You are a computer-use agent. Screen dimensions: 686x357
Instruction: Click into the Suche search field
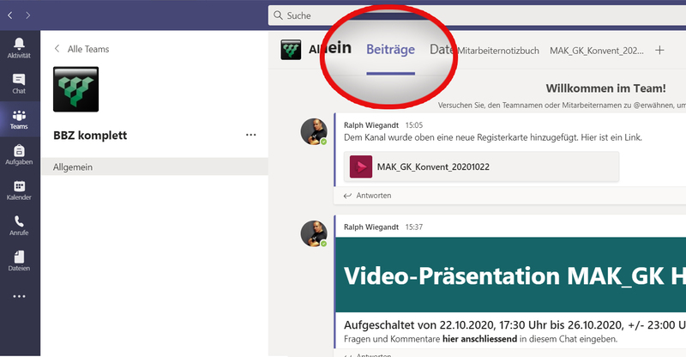477,15
